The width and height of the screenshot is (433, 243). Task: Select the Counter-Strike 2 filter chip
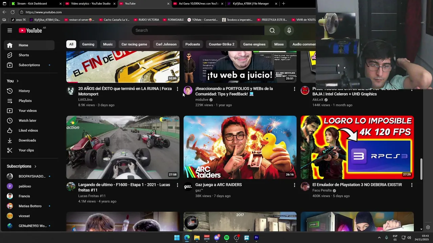point(222,44)
